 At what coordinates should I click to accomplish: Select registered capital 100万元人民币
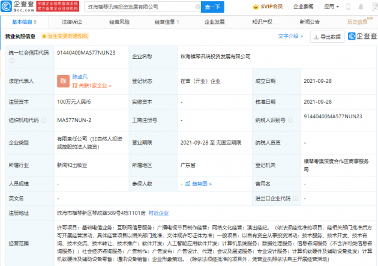click(x=74, y=101)
